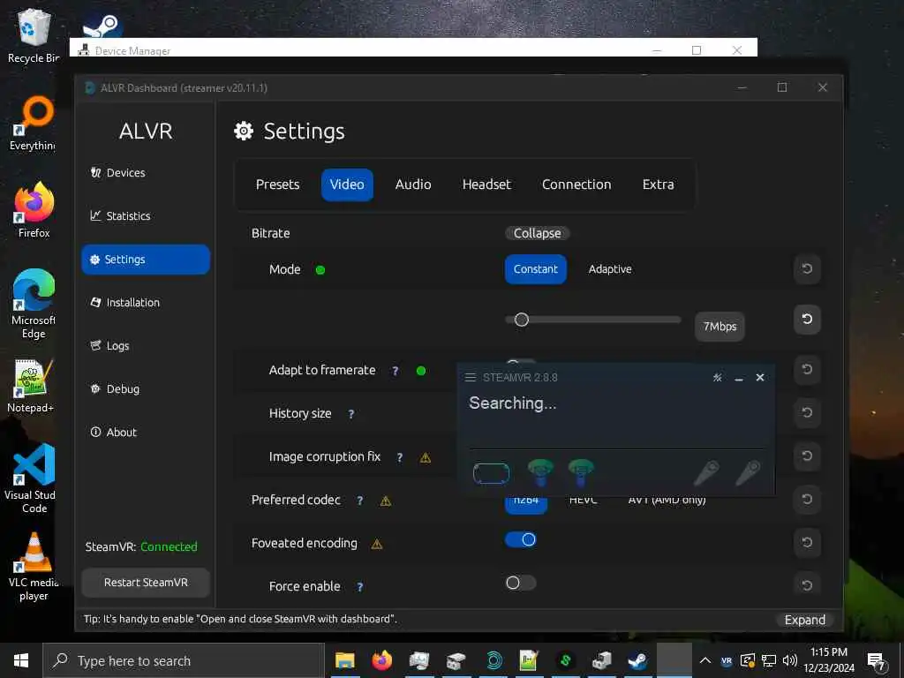This screenshot has height=678, width=904.
Task: Open File Explorer from the taskbar
Action: 345,660
